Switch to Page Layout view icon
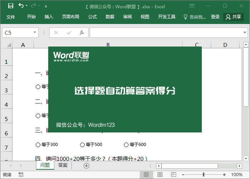The width and height of the screenshot is (250, 179). click(160, 175)
